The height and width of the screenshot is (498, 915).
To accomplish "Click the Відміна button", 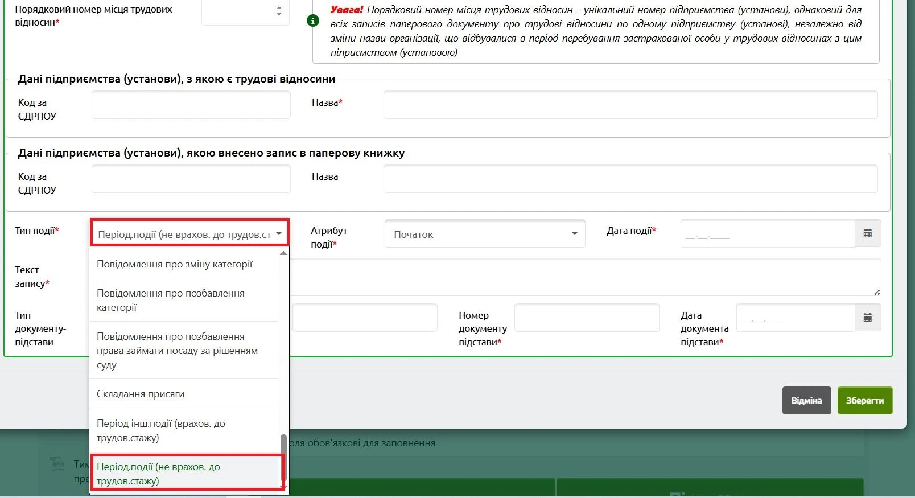I will [x=806, y=401].
